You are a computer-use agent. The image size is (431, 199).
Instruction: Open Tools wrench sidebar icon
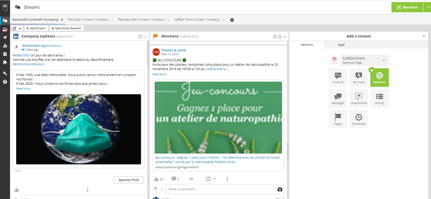pyautogui.click(x=5, y=73)
